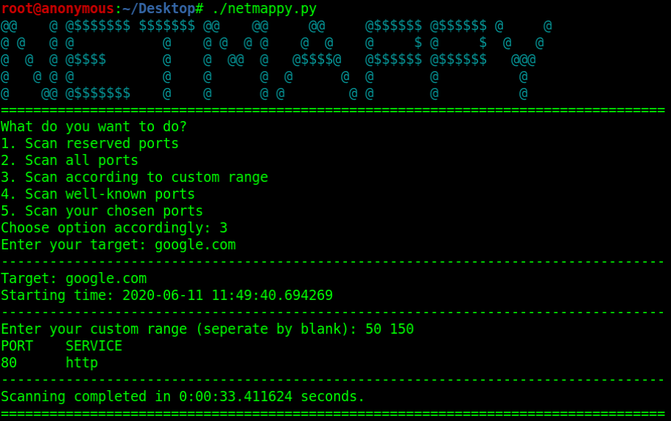The height and width of the screenshot is (421, 671).
Task: Click the '4. Scan well-known ports' line
Action: click(98, 194)
